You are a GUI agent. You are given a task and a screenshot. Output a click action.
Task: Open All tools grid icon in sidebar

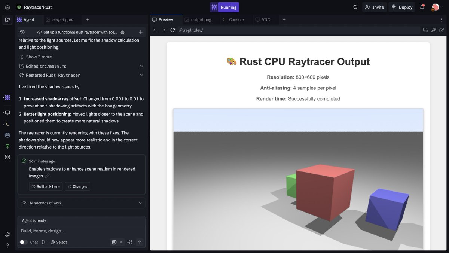point(7,157)
